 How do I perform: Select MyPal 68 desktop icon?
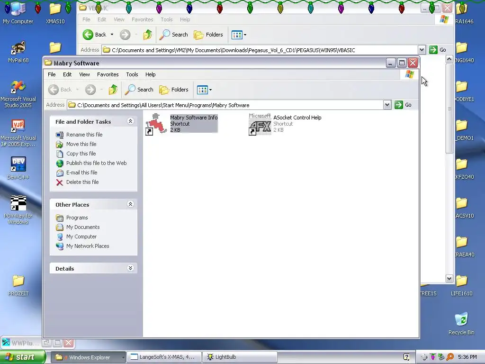coord(18,52)
